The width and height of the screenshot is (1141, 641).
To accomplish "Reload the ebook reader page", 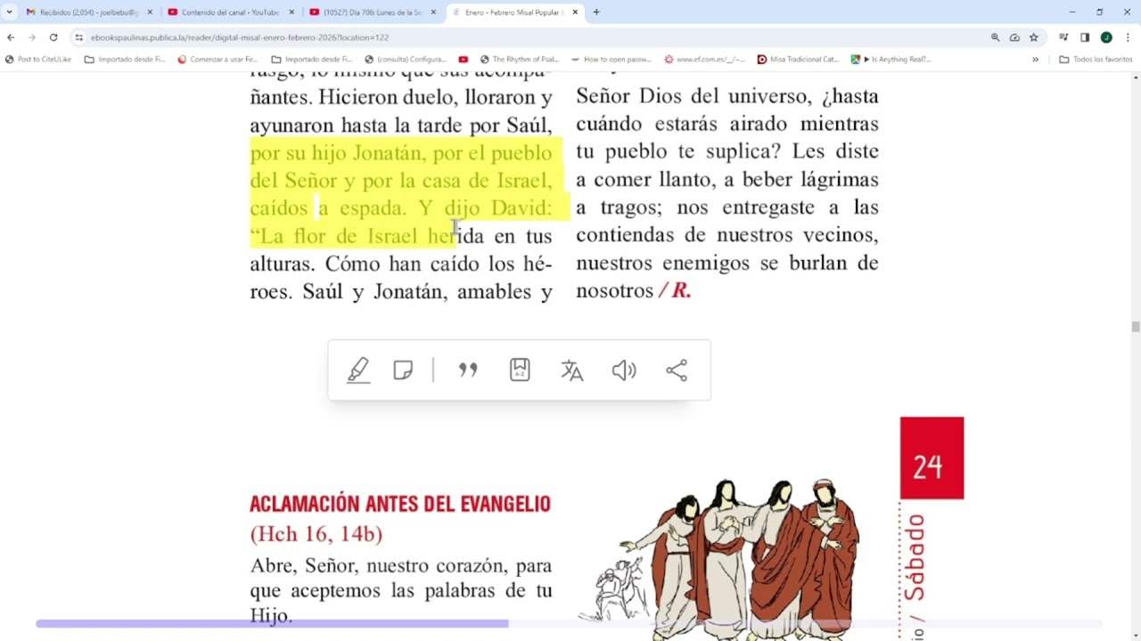I will click(x=53, y=37).
